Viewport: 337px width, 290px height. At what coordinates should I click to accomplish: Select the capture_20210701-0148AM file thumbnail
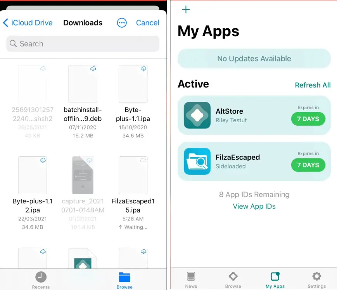coord(83,175)
